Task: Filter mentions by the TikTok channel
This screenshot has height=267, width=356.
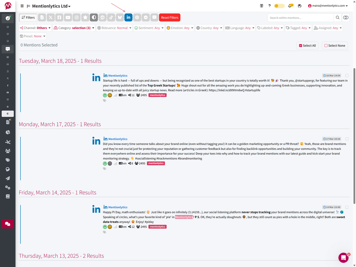Action: [111, 17]
